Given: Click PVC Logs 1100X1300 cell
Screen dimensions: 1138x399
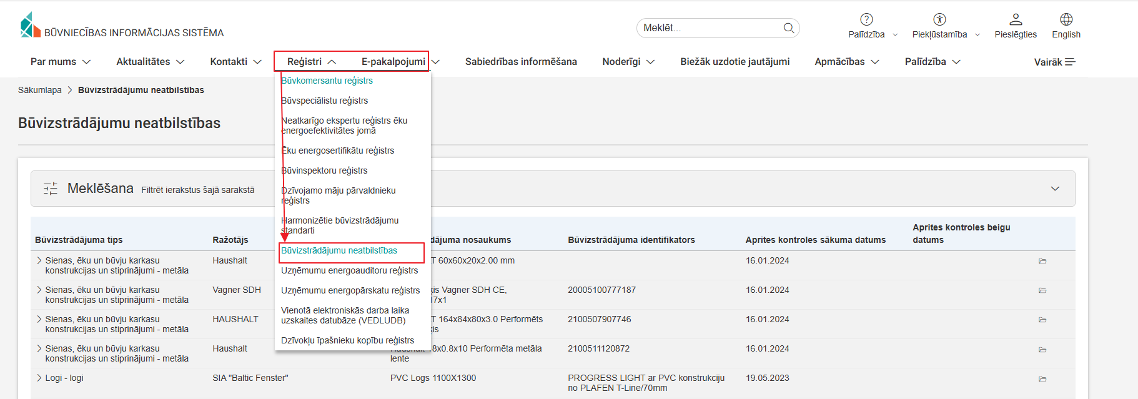Looking at the screenshot, I should [433, 378].
